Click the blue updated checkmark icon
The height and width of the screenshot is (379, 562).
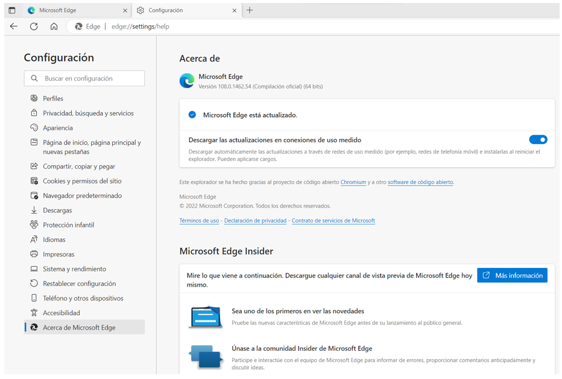[x=192, y=115]
